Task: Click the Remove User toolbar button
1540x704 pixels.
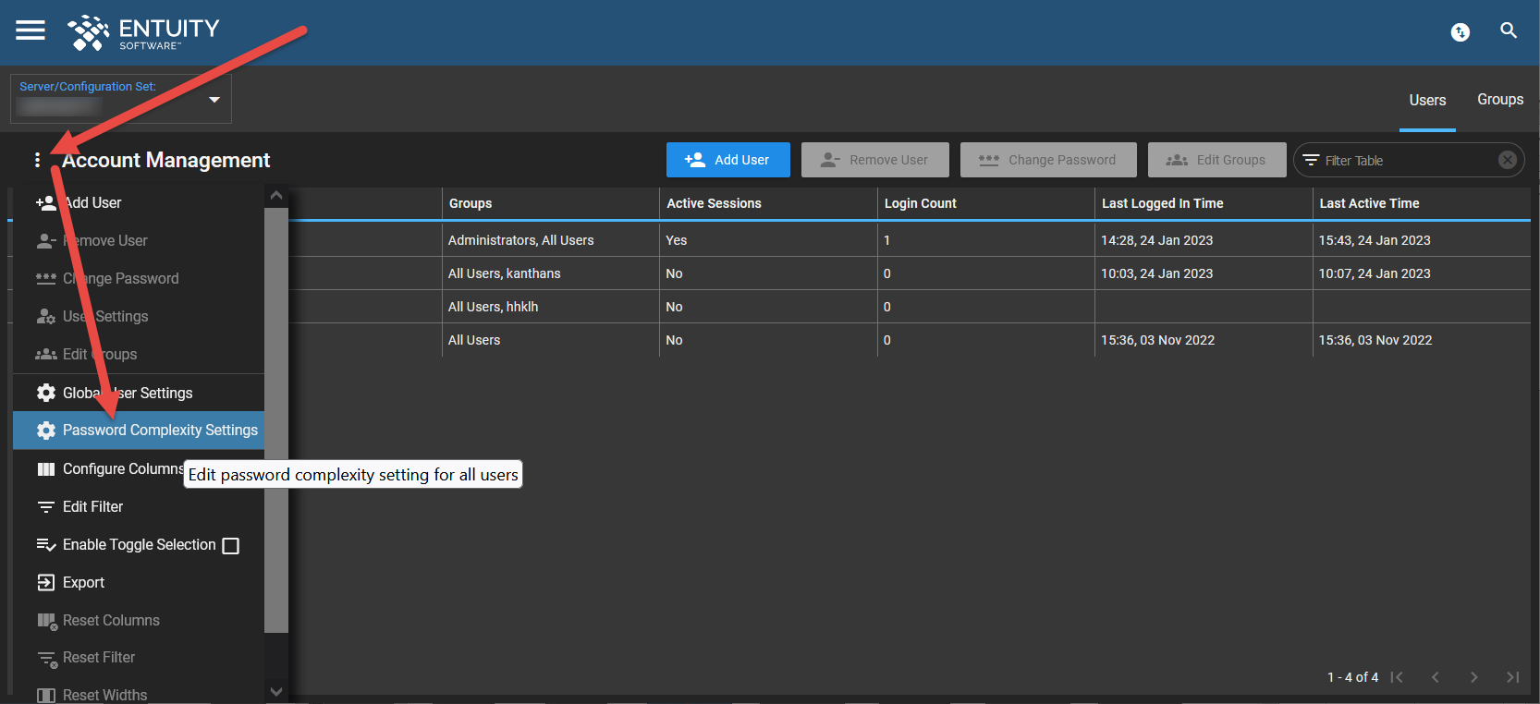Action: pyautogui.click(x=875, y=160)
